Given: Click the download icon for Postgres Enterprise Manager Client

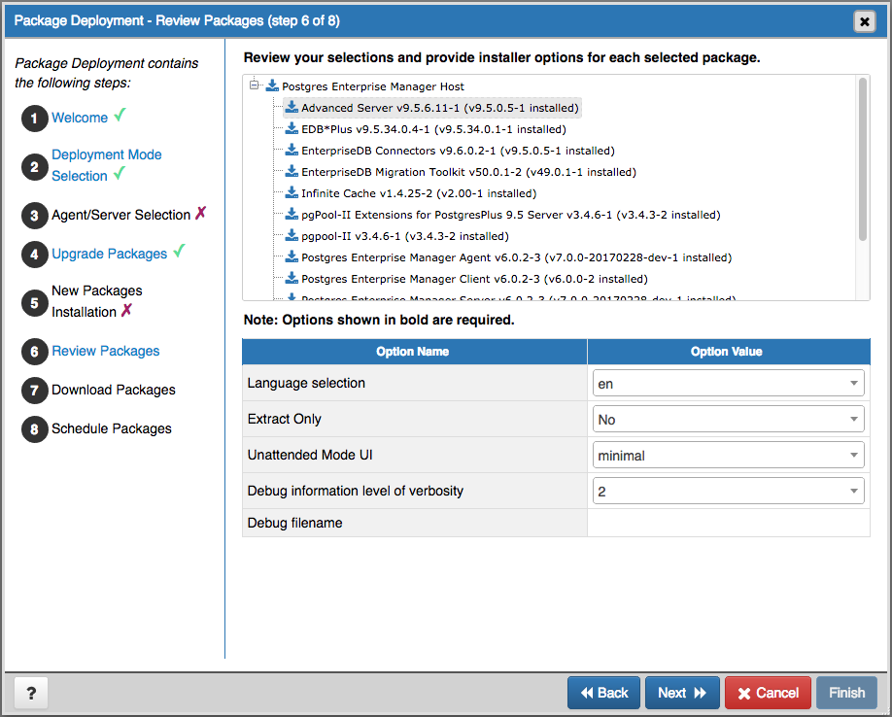Looking at the screenshot, I should tap(292, 279).
